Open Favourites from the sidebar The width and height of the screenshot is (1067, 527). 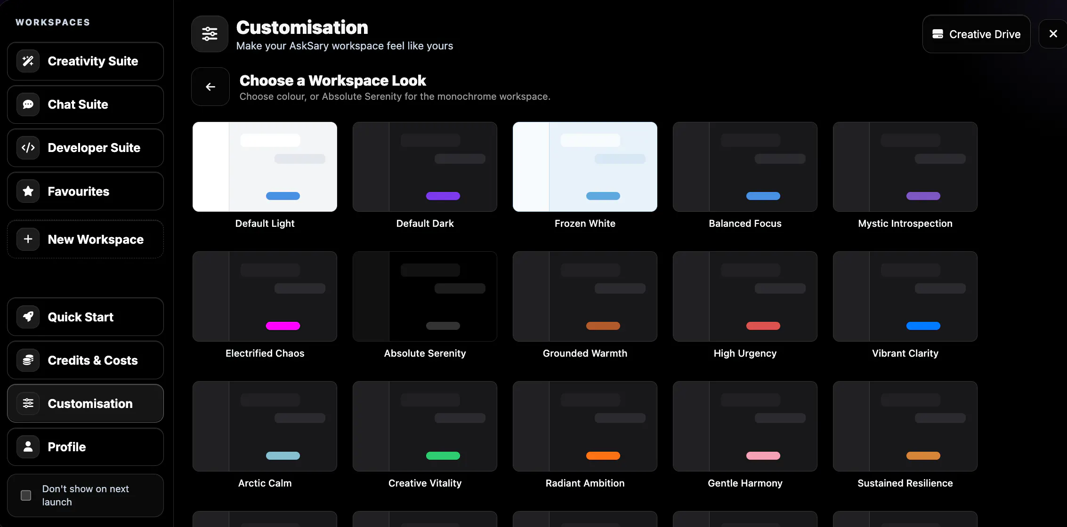(85, 191)
